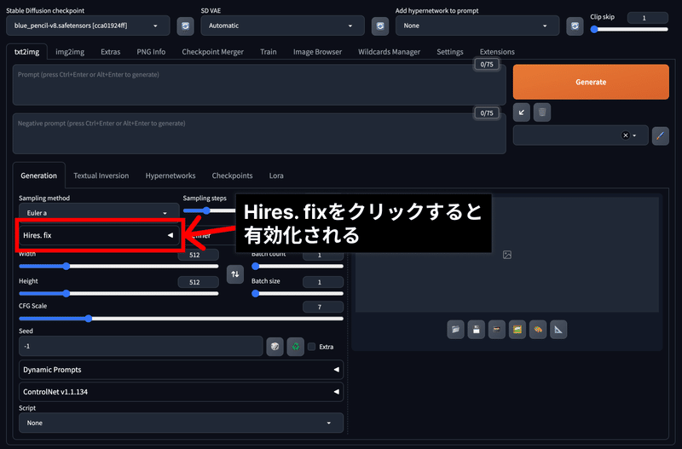
Task: Enable the Extra seed checkbox
Action: tap(311, 347)
